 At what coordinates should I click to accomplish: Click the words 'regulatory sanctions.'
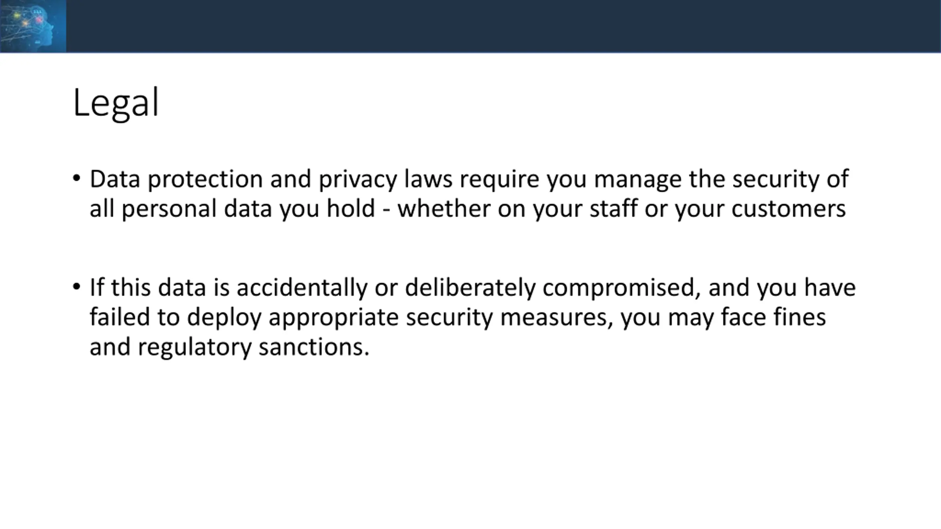point(254,348)
